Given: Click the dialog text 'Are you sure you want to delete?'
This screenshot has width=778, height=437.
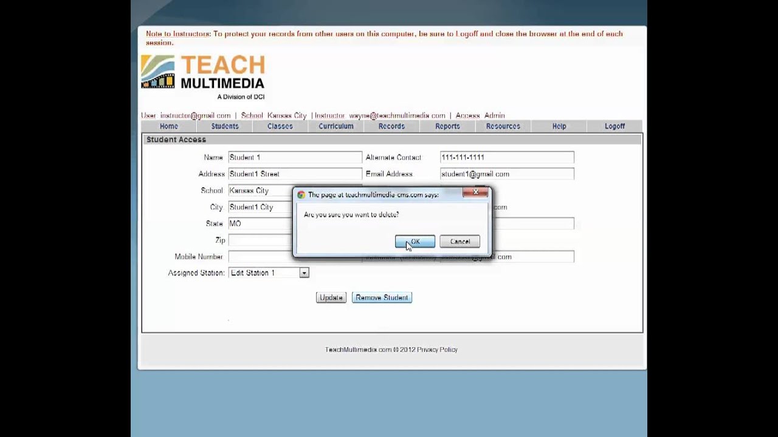Looking at the screenshot, I should pos(351,215).
